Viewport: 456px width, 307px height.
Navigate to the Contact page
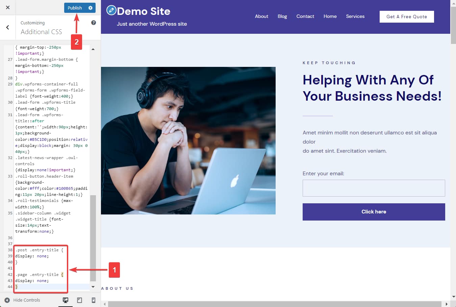(x=305, y=16)
